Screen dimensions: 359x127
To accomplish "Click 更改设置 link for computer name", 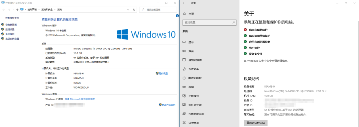I will pos(163,74).
